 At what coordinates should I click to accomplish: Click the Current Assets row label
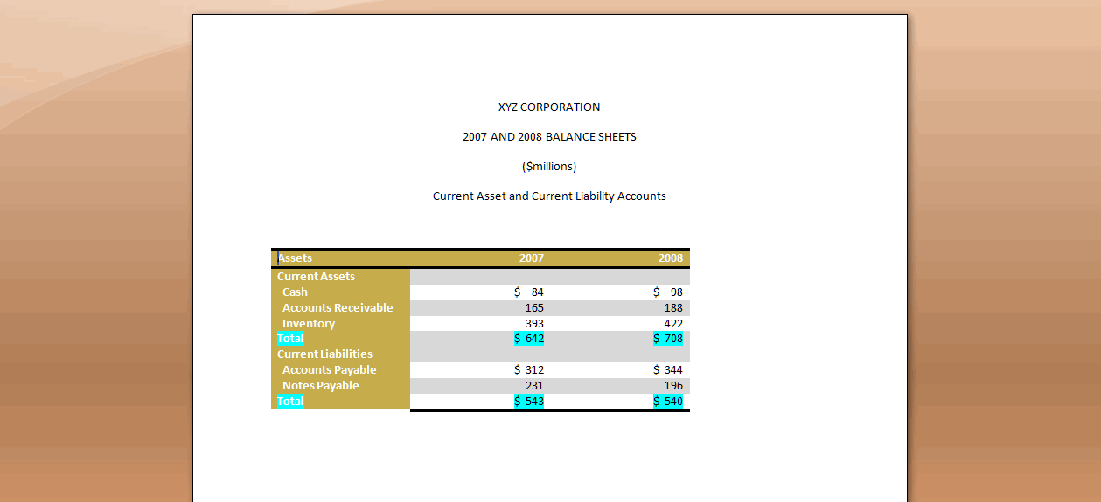(x=316, y=277)
